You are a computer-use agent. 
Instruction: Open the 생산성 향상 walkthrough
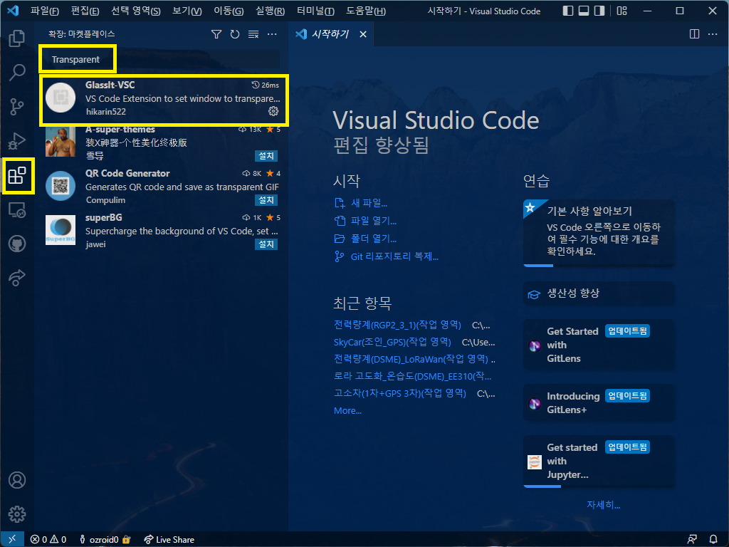(599, 293)
